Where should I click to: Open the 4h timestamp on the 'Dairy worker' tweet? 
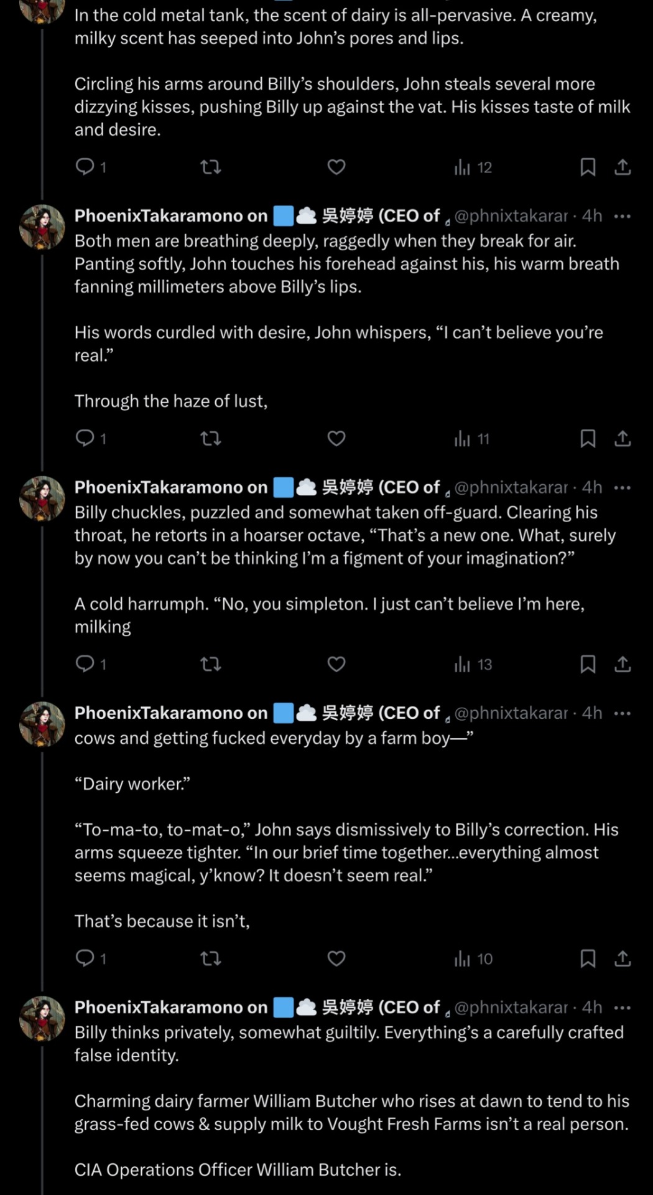tap(591, 713)
